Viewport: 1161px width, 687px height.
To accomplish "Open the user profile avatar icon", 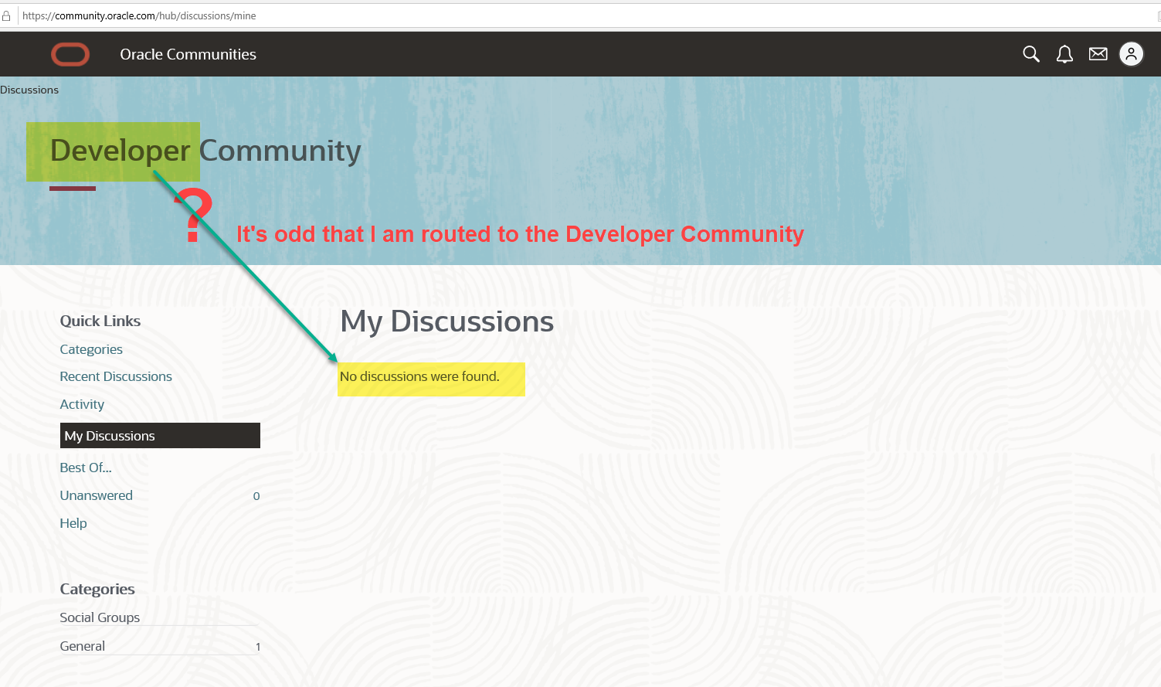I will [1131, 54].
